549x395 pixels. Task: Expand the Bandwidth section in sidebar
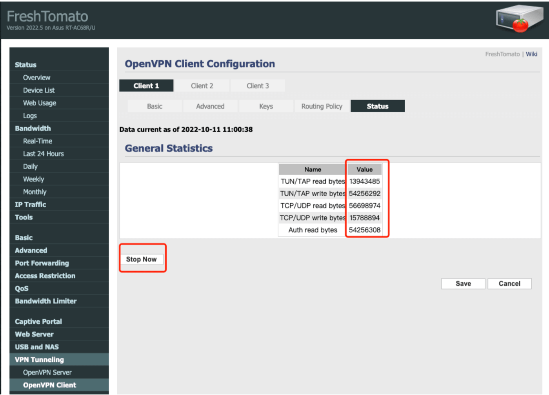[33, 129]
